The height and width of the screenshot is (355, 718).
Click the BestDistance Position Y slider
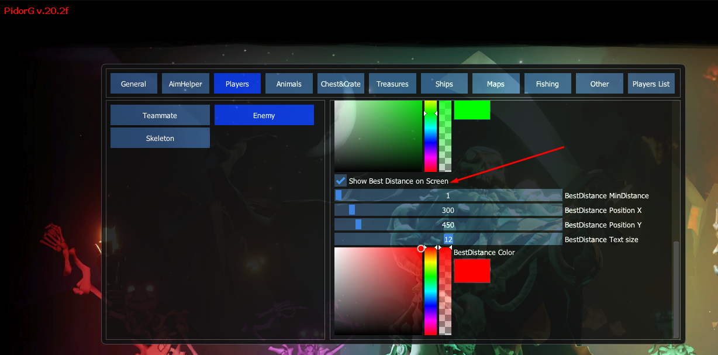tap(448, 225)
